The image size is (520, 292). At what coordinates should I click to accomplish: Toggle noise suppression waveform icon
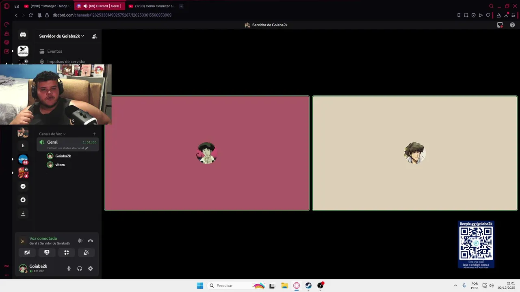pos(80,241)
